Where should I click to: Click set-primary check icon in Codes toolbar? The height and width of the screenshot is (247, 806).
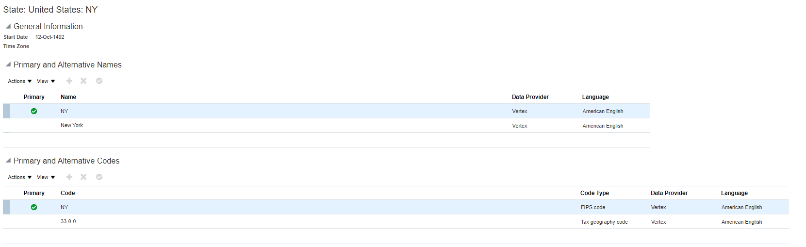coord(99,177)
